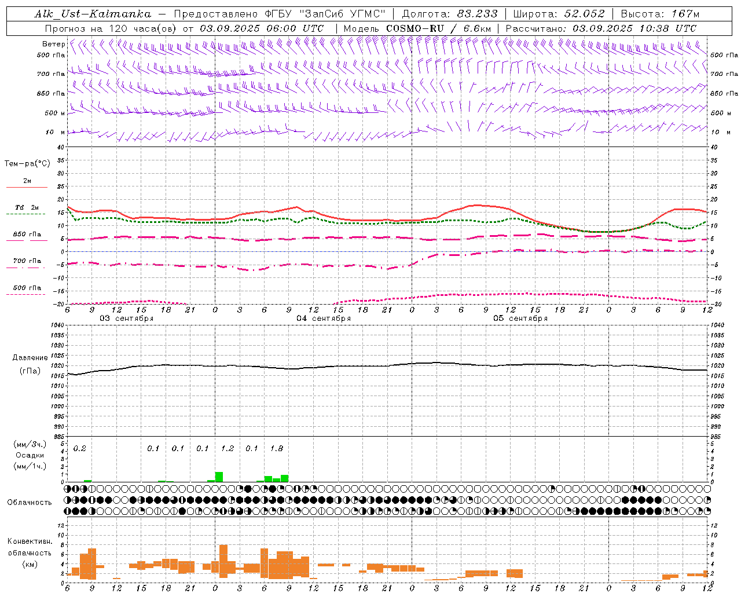Click the Осадки panel label
The width and height of the screenshot is (741, 593).
(30, 455)
